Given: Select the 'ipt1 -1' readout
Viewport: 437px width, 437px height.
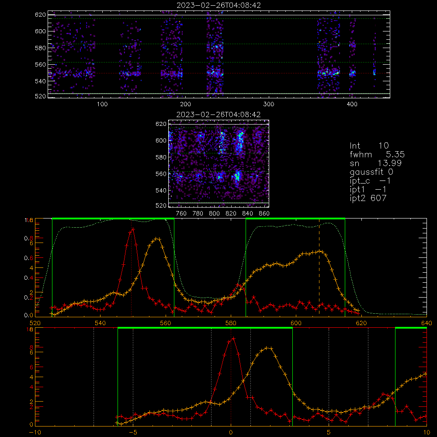Looking at the screenshot, I should (x=368, y=190).
